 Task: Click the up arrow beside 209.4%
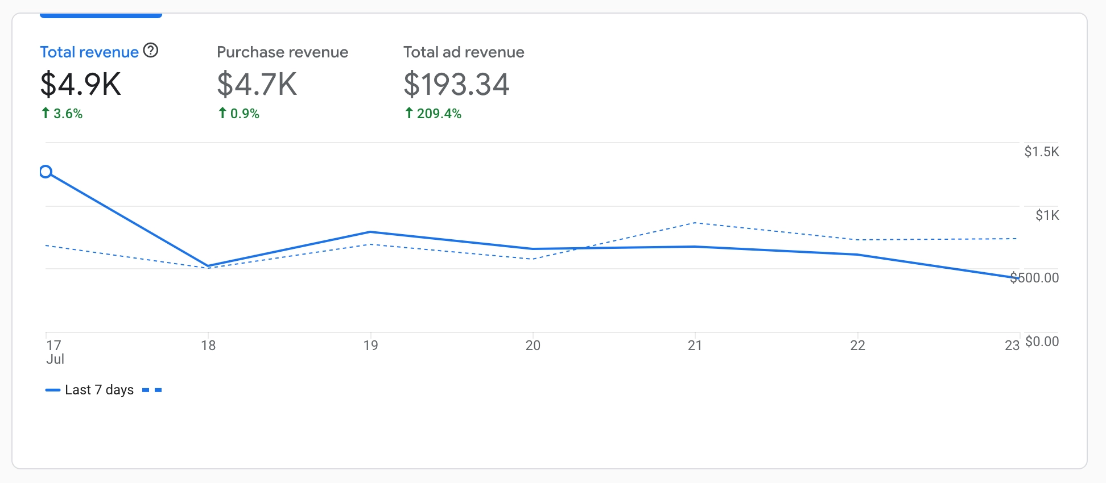coord(408,113)
